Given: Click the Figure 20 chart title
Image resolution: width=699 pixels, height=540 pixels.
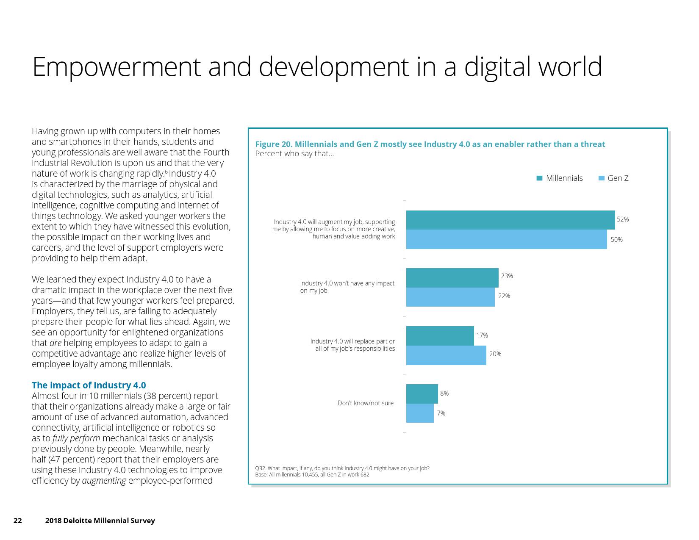Looking at the screenshot, I should 430,144.
